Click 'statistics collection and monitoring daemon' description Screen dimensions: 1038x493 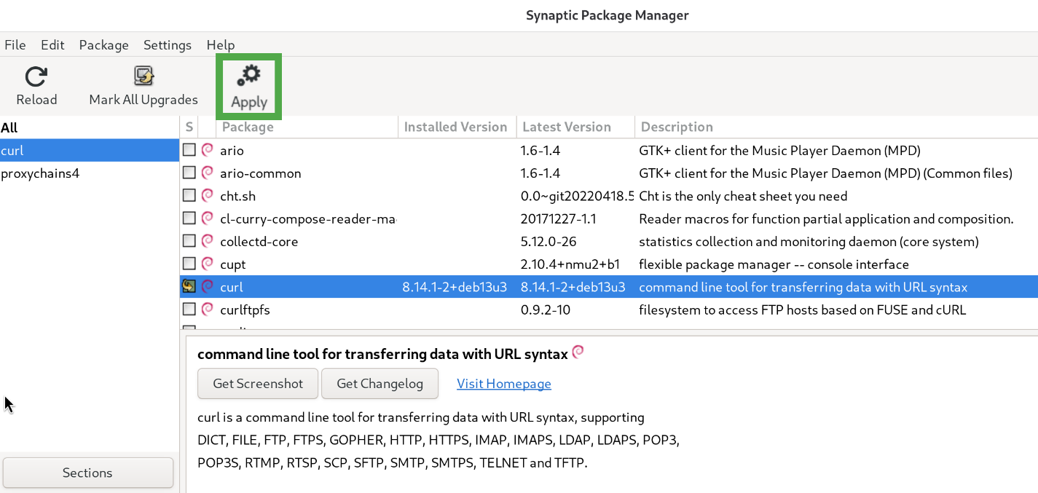[x=809, y=241]
